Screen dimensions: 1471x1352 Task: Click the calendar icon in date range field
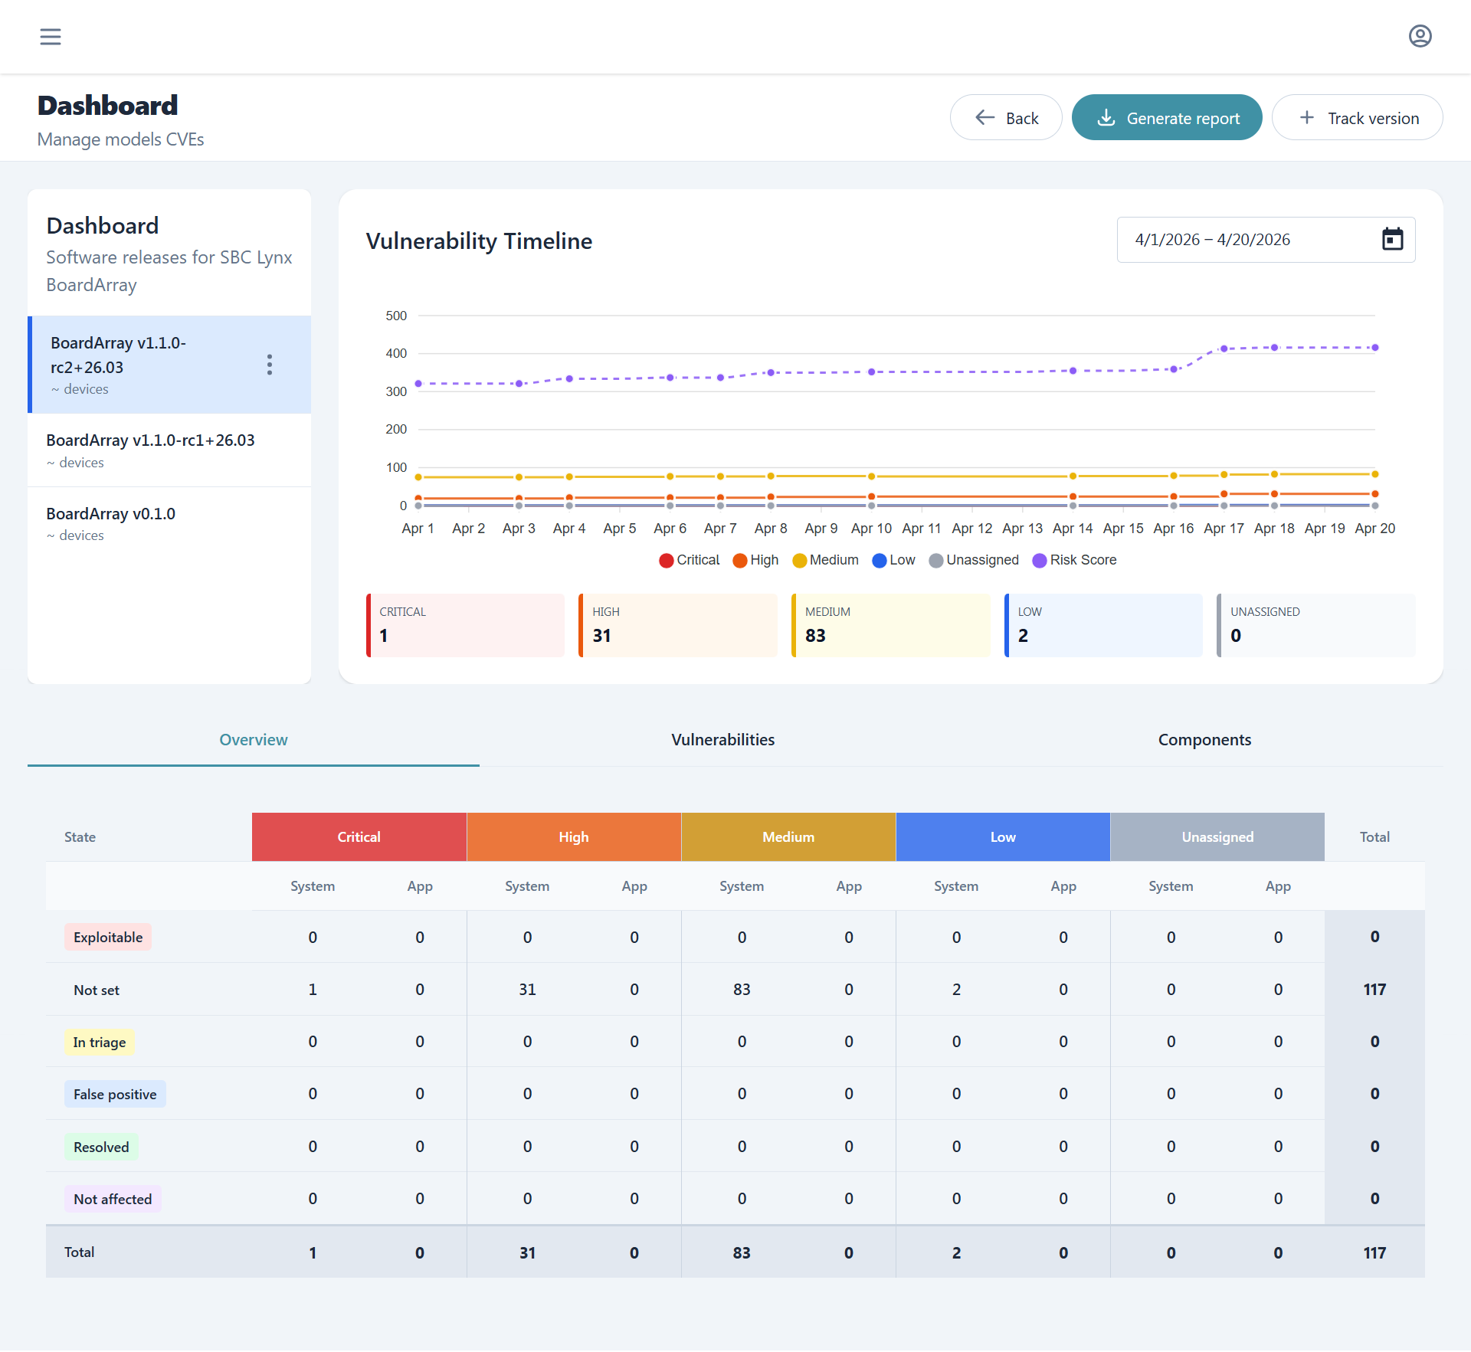[x=1392, y=240]
